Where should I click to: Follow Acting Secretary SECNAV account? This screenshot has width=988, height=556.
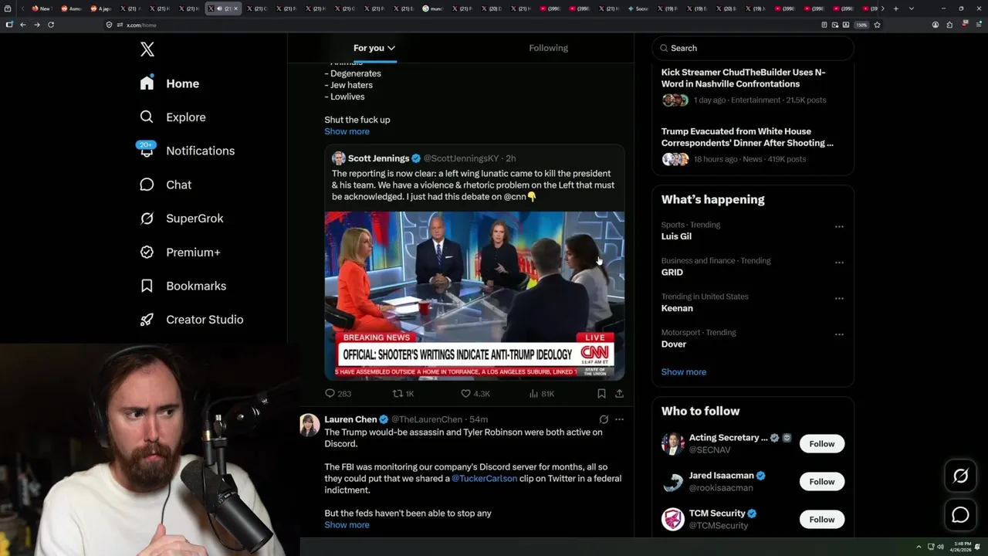click(x=821, y=444)
